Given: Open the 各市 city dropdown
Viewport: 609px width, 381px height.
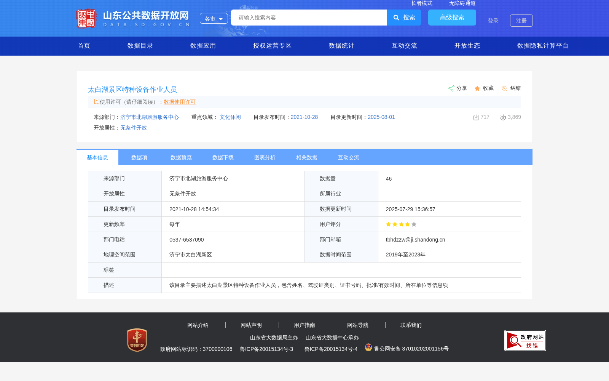Looking at the screenshot, I should pos(214,18).
